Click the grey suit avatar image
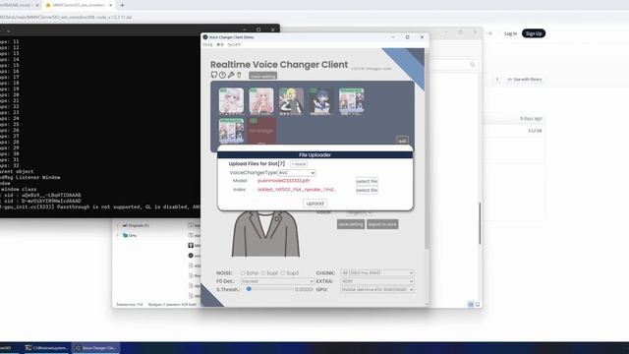The height and width of the screenshot is (354, 629). [x=265, y=234]
